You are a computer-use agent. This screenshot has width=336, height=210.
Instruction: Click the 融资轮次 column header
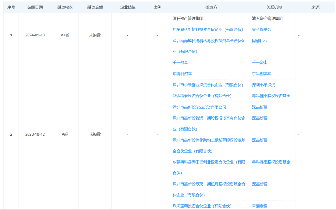65,7
